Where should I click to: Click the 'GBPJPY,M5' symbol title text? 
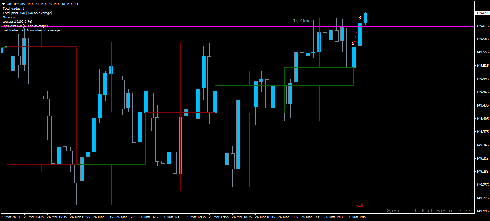(16, 4)
